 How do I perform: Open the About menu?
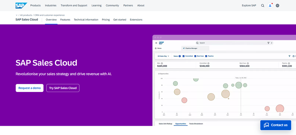tap(141, 5)
